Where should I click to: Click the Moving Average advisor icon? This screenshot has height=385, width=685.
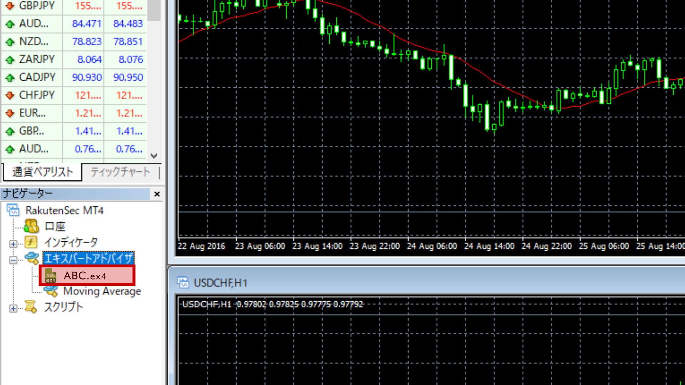(51, 291)
